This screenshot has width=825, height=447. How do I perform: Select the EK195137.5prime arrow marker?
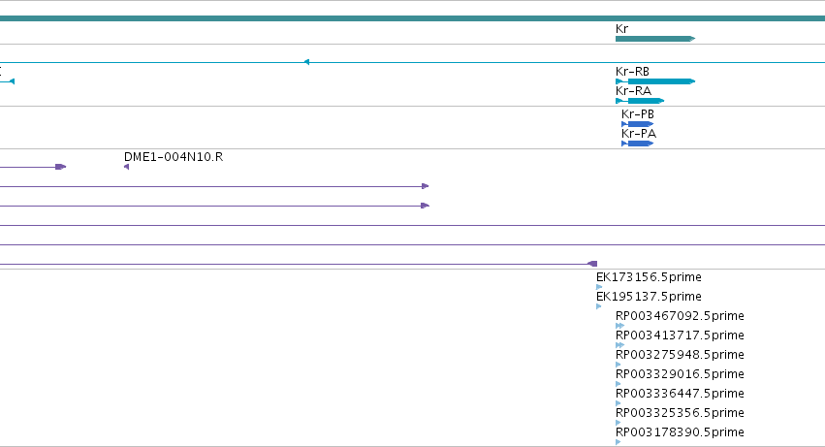click(599, 306)
